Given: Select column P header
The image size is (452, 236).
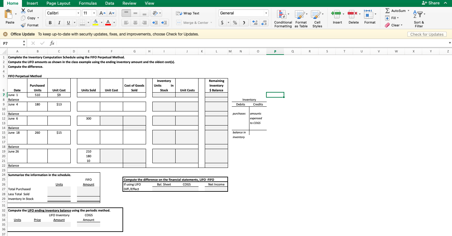Looking at the screenshot, I should 275,51.
